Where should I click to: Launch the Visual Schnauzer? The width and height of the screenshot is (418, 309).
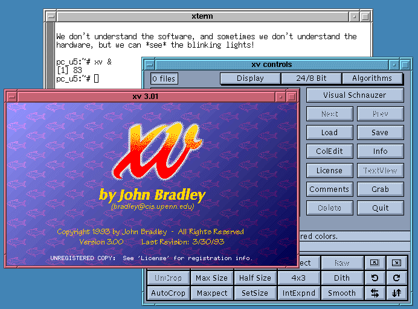click(355, 95)
